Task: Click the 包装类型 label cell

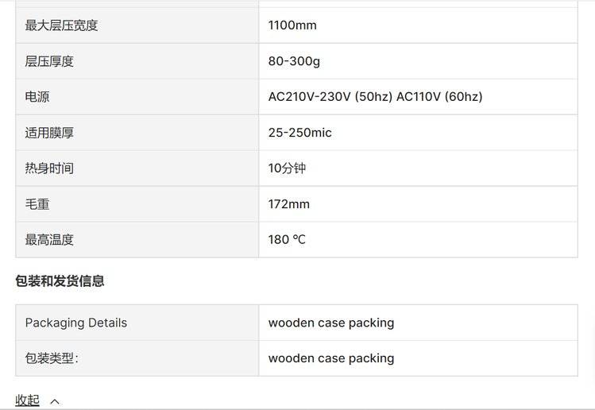Action: pyautogui.click(x=52, y=358)
